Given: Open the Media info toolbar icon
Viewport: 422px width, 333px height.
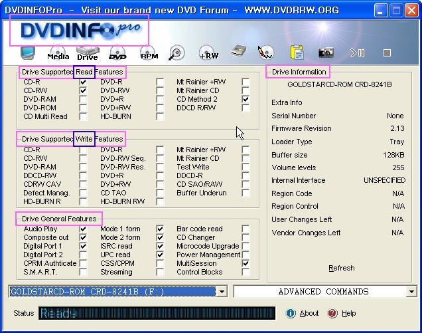Looking at the screenshot, I should [x=58, y=53].
